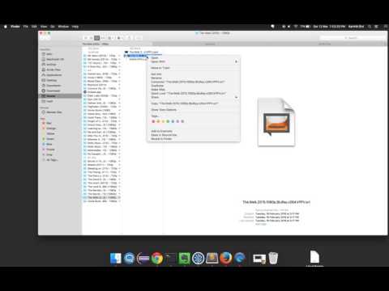Open the View menu in menu bar
Image resolution: width=389 pixels, height=291 pixels.
(44, 27)
